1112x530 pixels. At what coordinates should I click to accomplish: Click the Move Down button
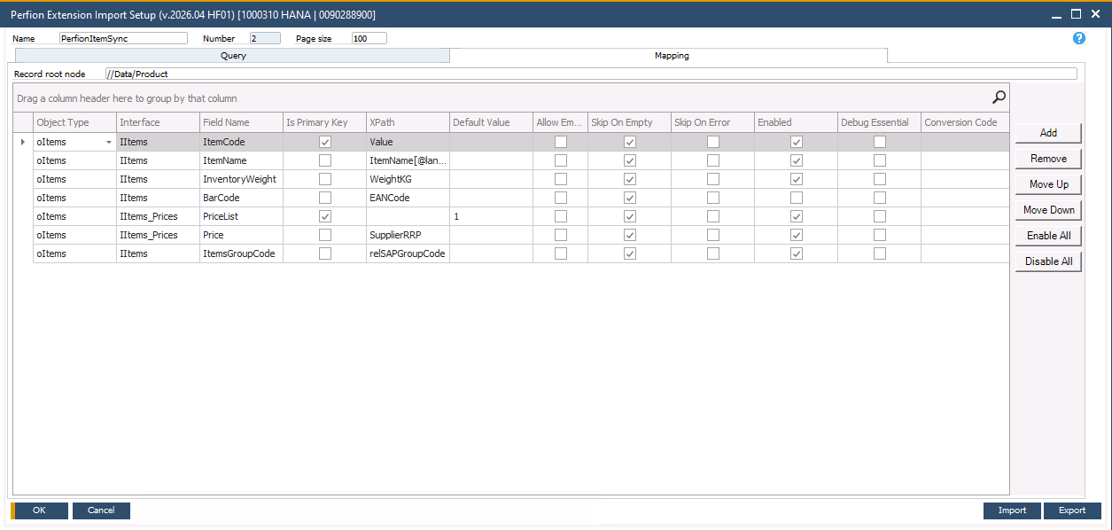click(1048, 210)
